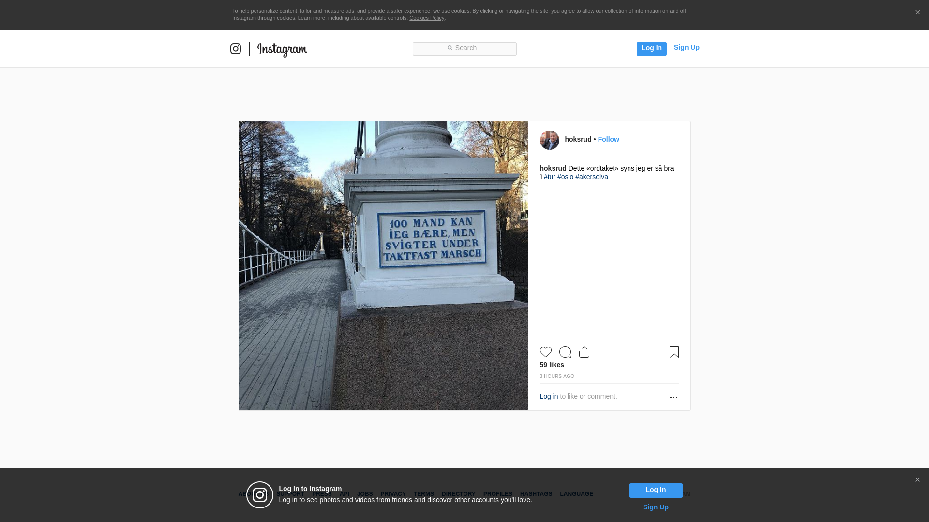Open the PROFILES footer menu item

tap(497, 494)
